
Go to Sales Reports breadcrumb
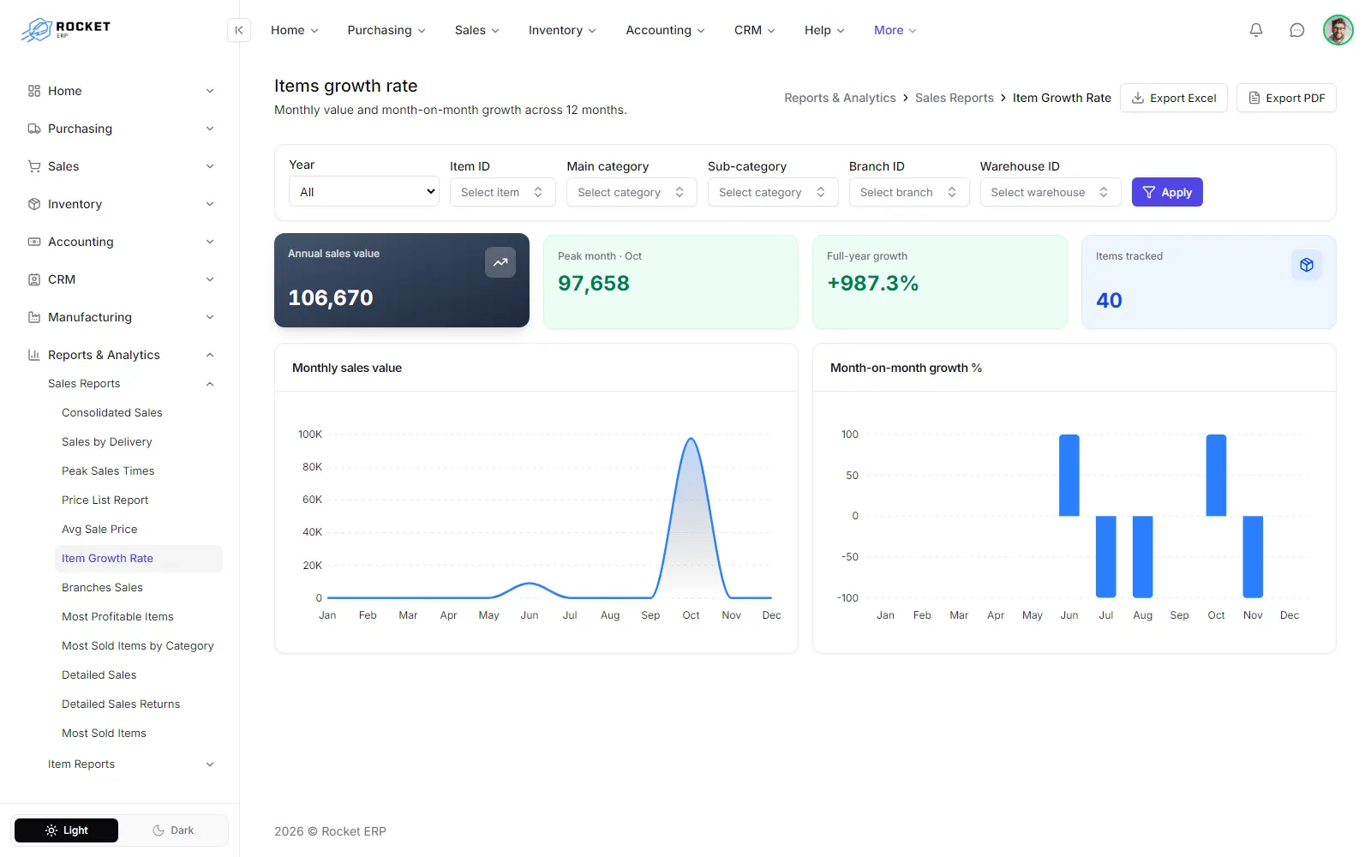click(x=955, y=98)
